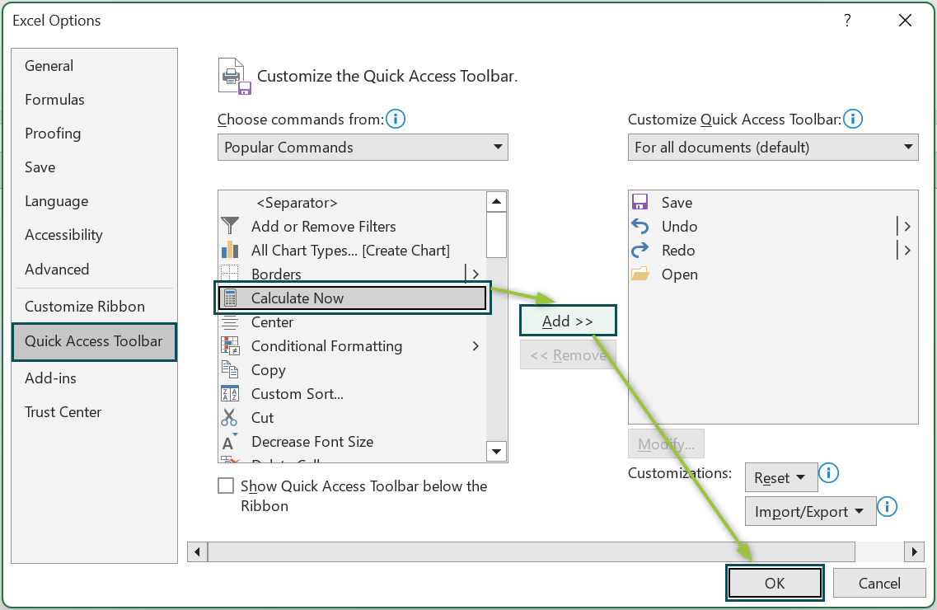Click the Cut scissors icon
Image resolution: width=937 pixels, height=610 pixels.
229,417
